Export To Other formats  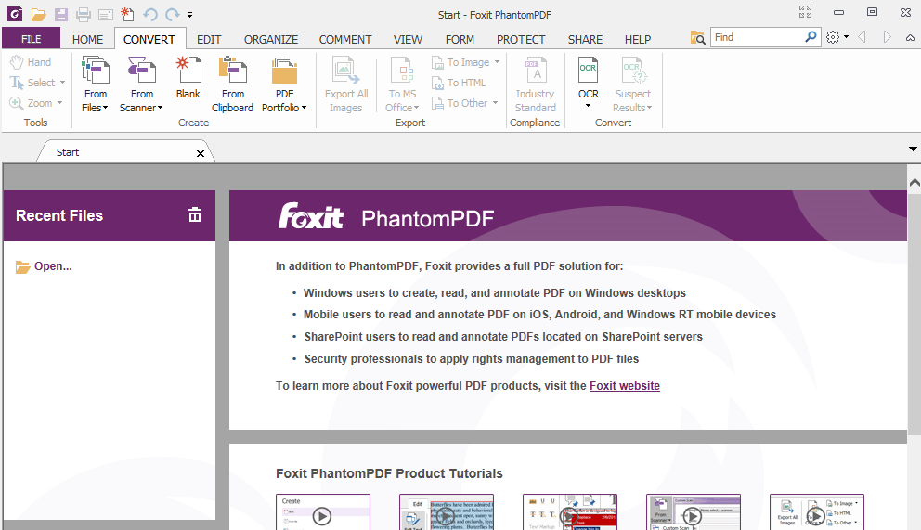point(460,103)
